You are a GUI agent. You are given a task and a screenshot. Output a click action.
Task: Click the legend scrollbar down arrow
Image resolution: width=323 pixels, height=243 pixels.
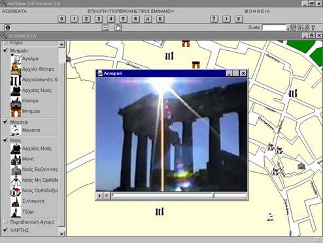(x=61, y=234)
